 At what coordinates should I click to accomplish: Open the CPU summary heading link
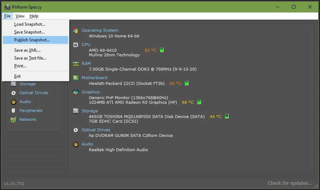coord(86,45)
